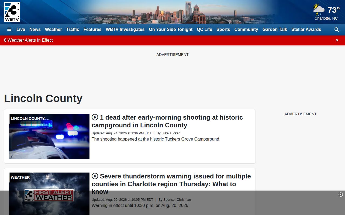Open WBTV Investigates section
345x215 pixels.
coord(125,30)
